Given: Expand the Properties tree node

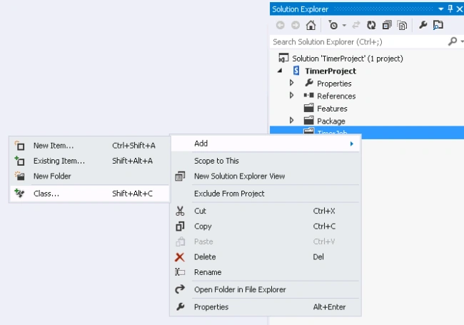Looking at the screenshot, I should [x=292, y=83].
